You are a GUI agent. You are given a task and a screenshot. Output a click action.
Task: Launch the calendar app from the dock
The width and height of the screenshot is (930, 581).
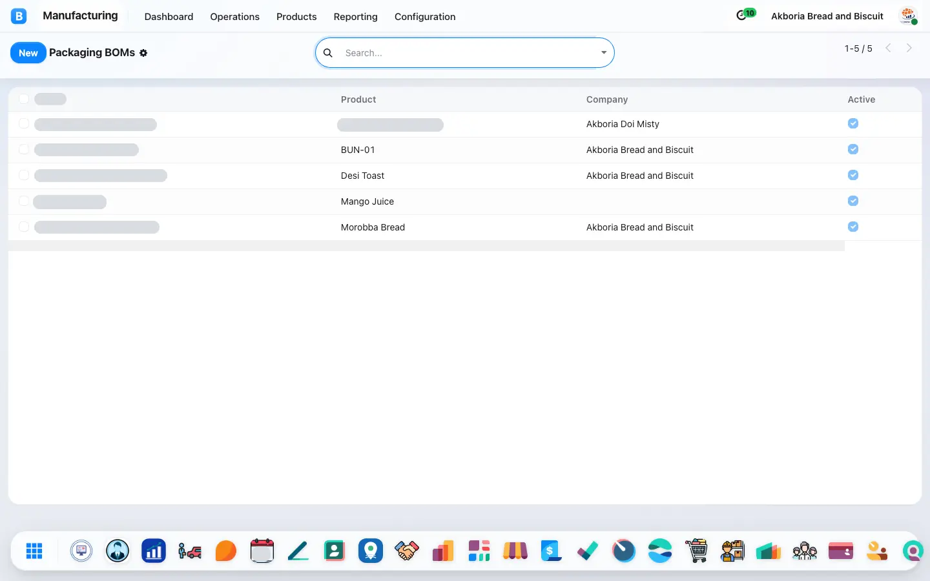(x=262, y=551)
